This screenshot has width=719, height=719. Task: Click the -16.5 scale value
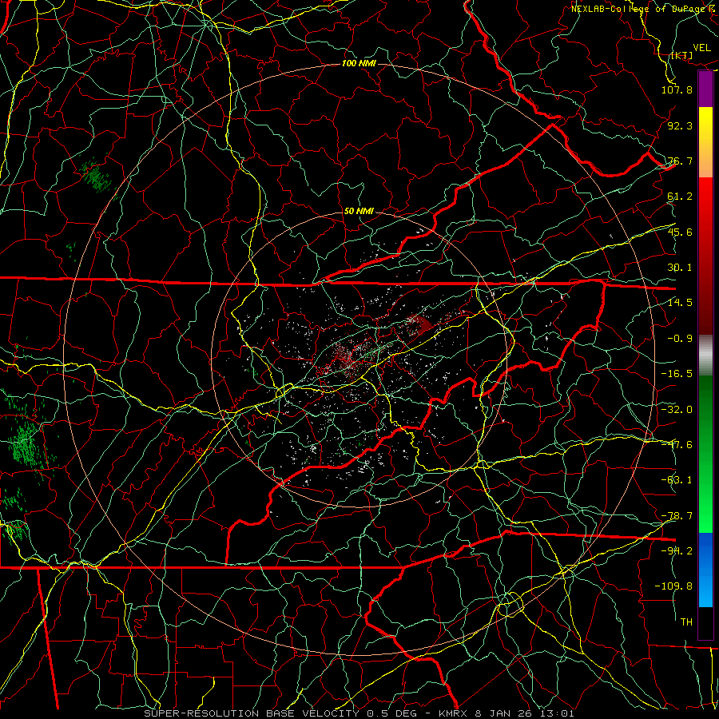coord(677,374)
